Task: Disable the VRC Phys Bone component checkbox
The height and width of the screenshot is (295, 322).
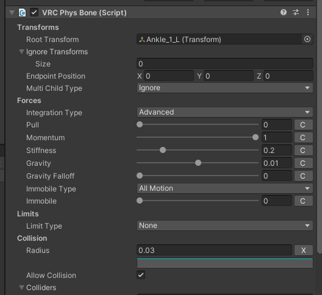Action: (x=34, y=12)
